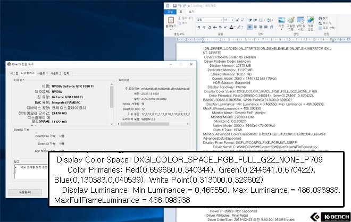Click the driver version "23.21.13.9101" value

(x=150, y=94)
